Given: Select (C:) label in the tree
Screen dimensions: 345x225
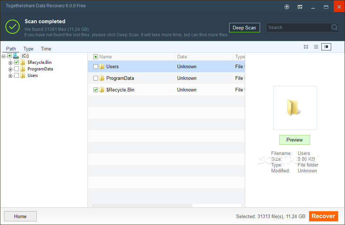Looking at the screenshot, I should click(25, 56).
